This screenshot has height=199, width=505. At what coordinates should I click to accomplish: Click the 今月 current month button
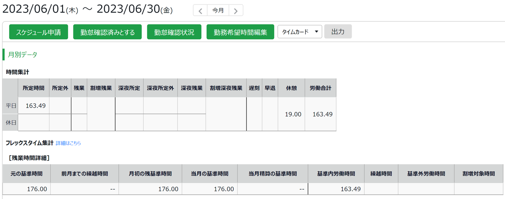pyautogui.click(x=218, y=10)
